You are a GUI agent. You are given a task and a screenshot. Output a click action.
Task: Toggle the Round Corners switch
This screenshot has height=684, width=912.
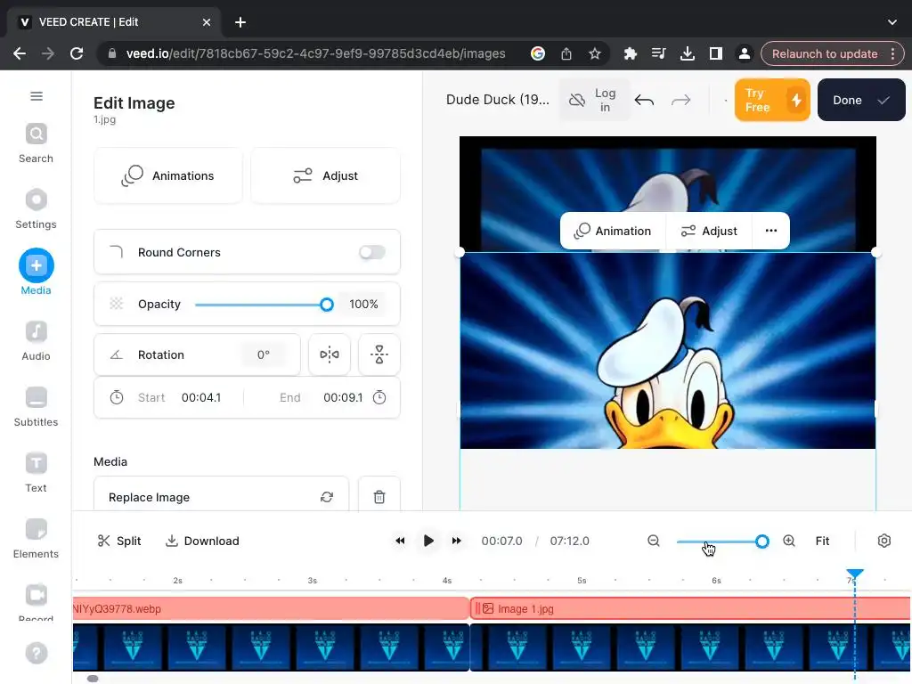click(x=372, y=252)
